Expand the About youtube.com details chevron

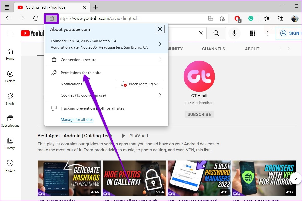click(x=160, y=44)
